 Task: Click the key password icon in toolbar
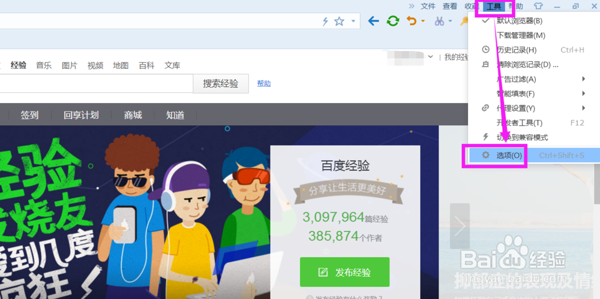pyautogui.click(x=464, y=21)
